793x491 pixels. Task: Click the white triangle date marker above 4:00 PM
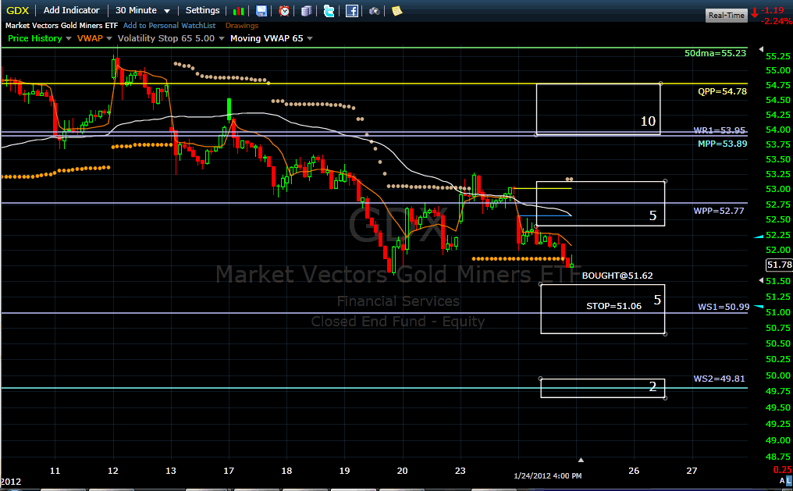(581, 460)
